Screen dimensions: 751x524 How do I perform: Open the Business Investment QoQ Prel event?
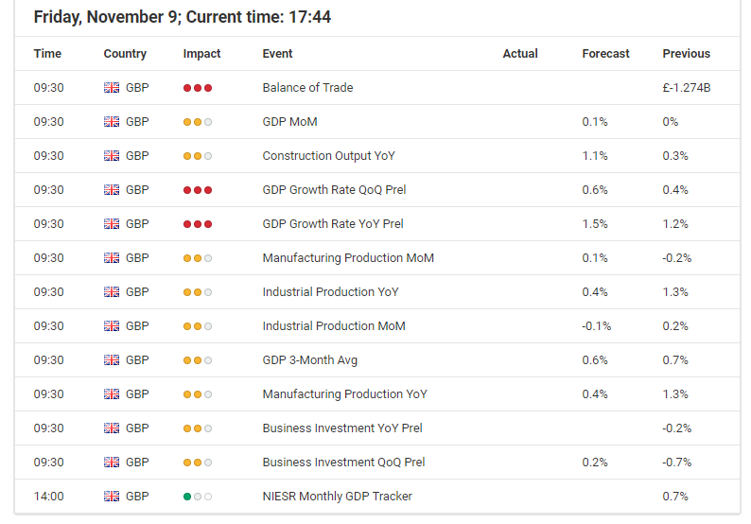(343, 463)
